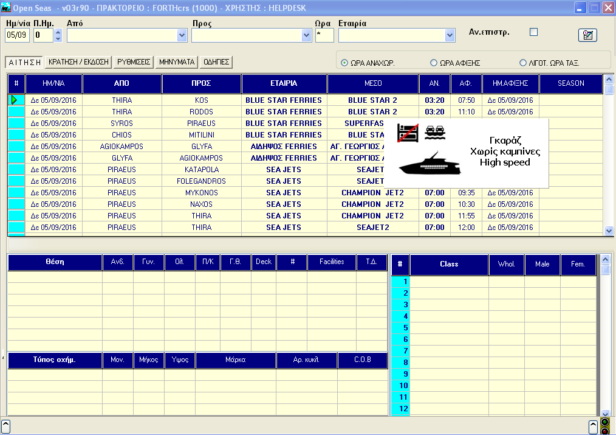Click the SYROS cell in the sailings table

pyautogui.click(x=121, y=124)
